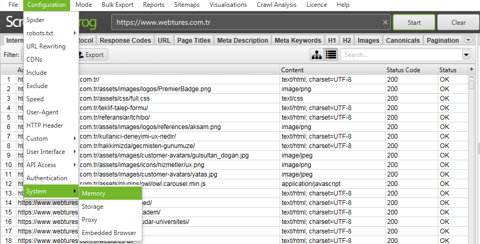Switch to tree view icon
The width and height of the screenshot is (480, 244).
(316, 55)
